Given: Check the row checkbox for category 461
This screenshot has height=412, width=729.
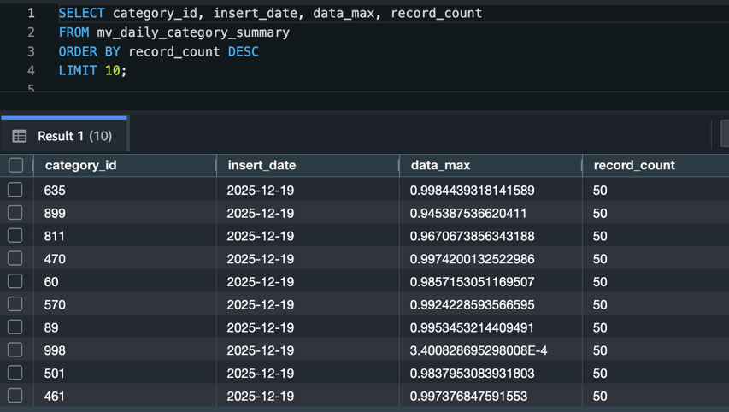Looking at the screenshot, I should pyautogui.click(x=15, y=395).
